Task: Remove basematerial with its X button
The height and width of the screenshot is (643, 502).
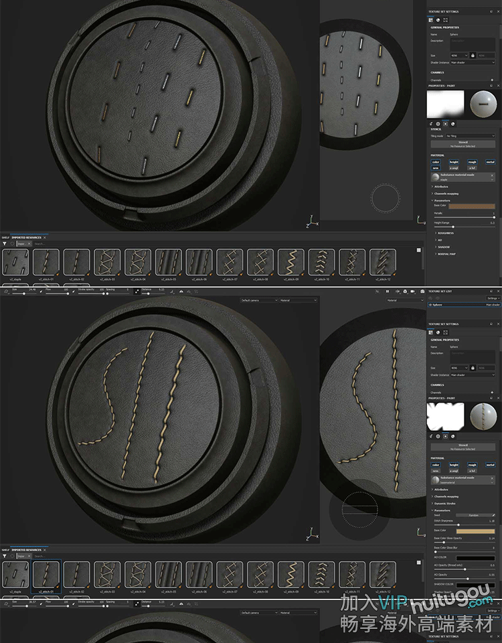Action: click(492, 478)
